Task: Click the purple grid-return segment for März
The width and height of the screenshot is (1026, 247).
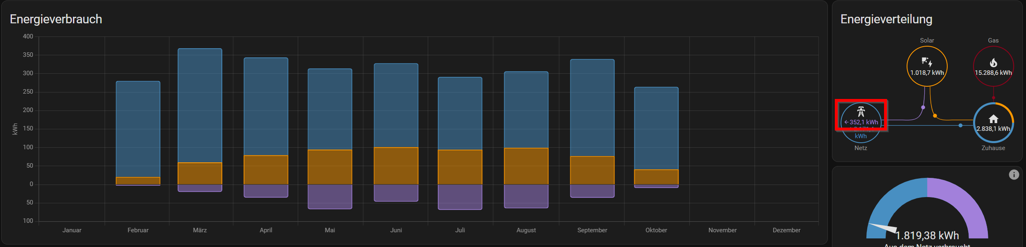Action: [200, 188]
